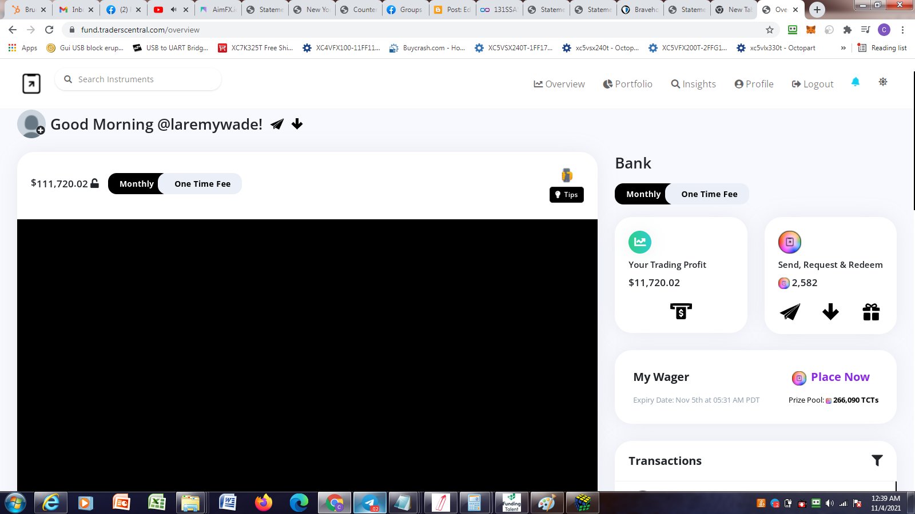Click the mascot icon above Tips
This screenshot has height=514, width=915.
[x=567, y=175]
